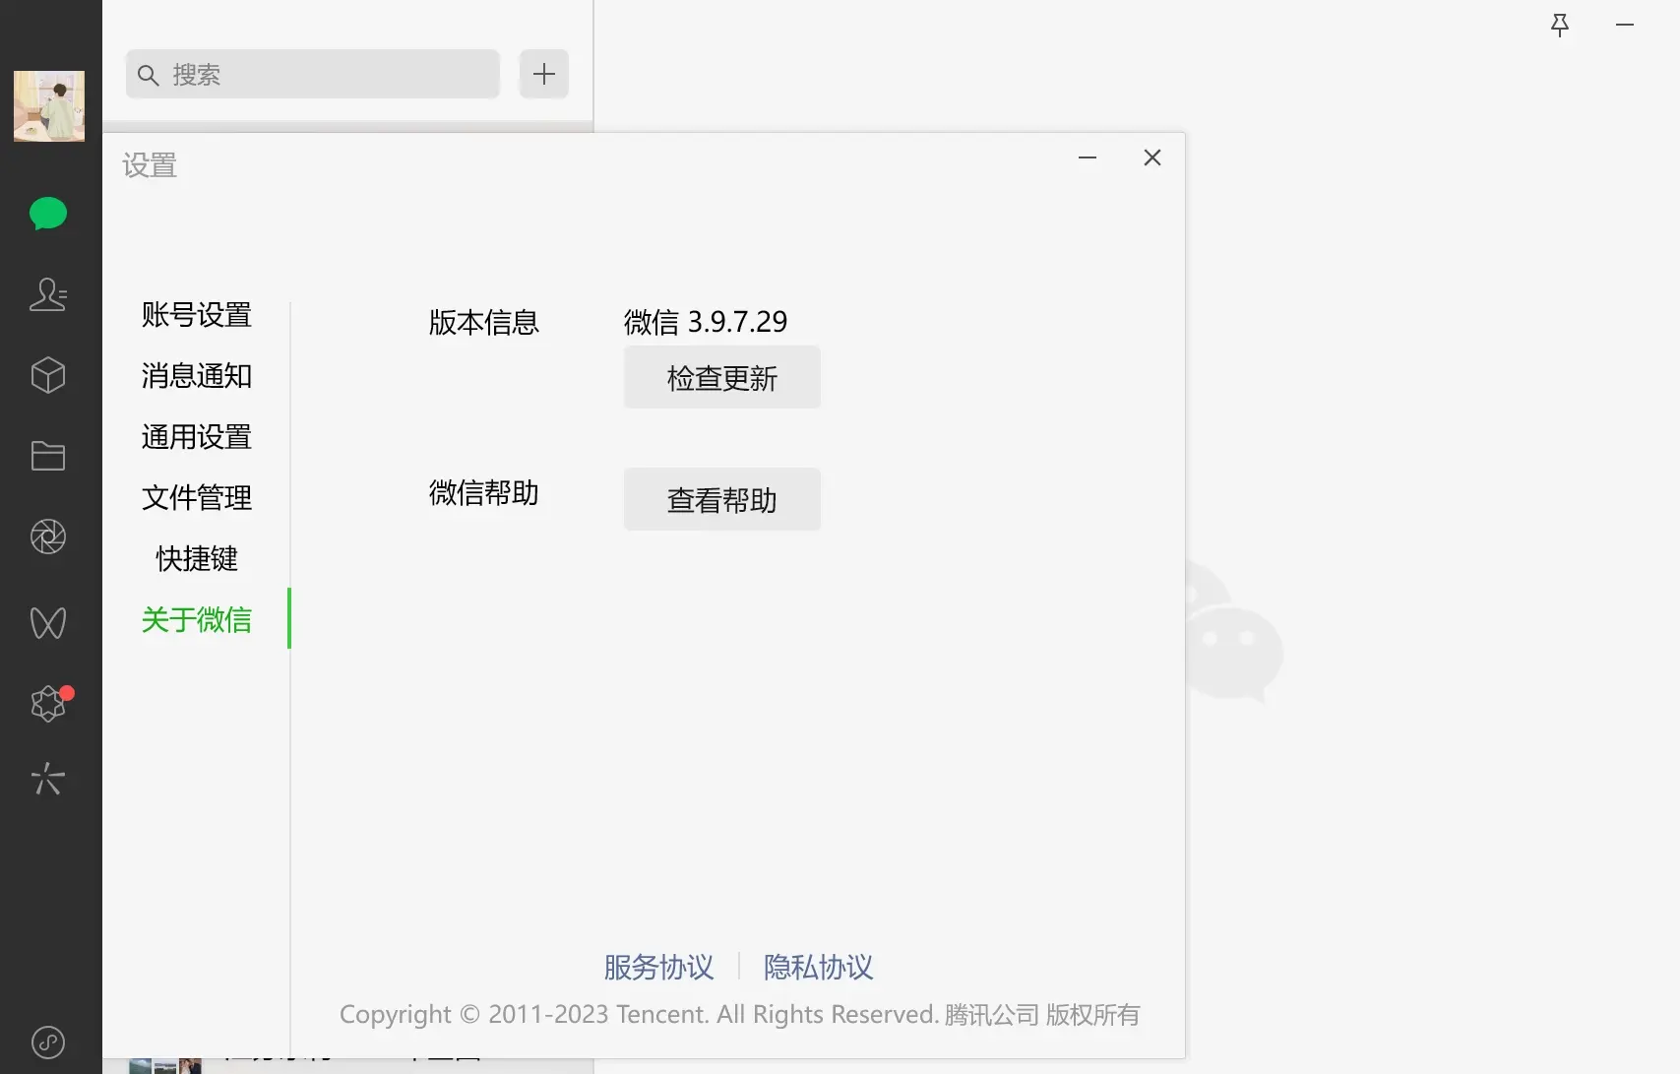Viewport: 1680px width, 1074px height.
Task: Open the Chat Files folder icon
Action: (48, 456)
